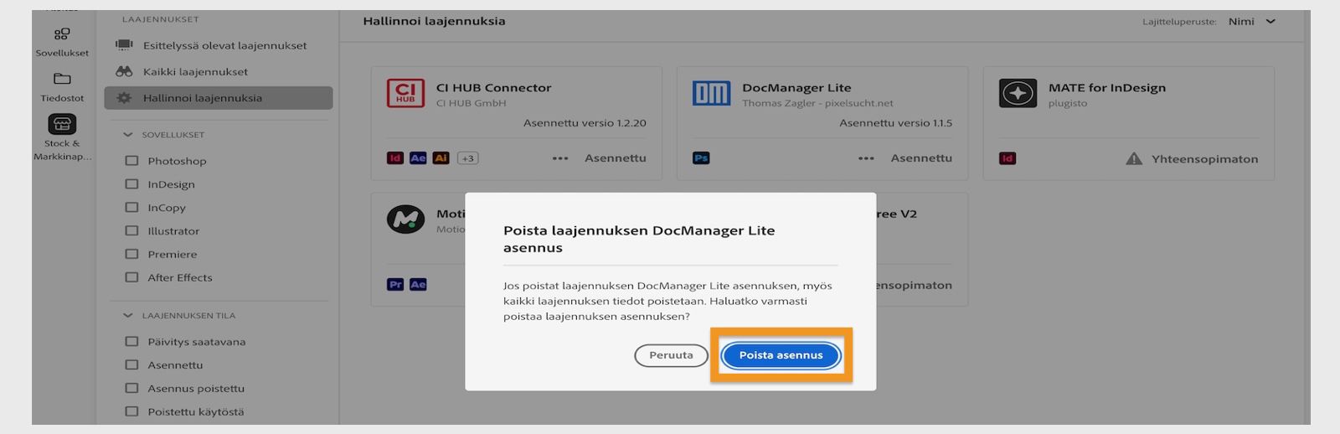Check the Illustrator filter
The width and height of the screenshot is (1340, 434).
(131, 231)
